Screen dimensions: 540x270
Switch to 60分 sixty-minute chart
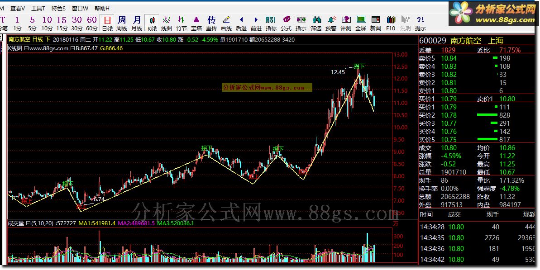[91, 24]
